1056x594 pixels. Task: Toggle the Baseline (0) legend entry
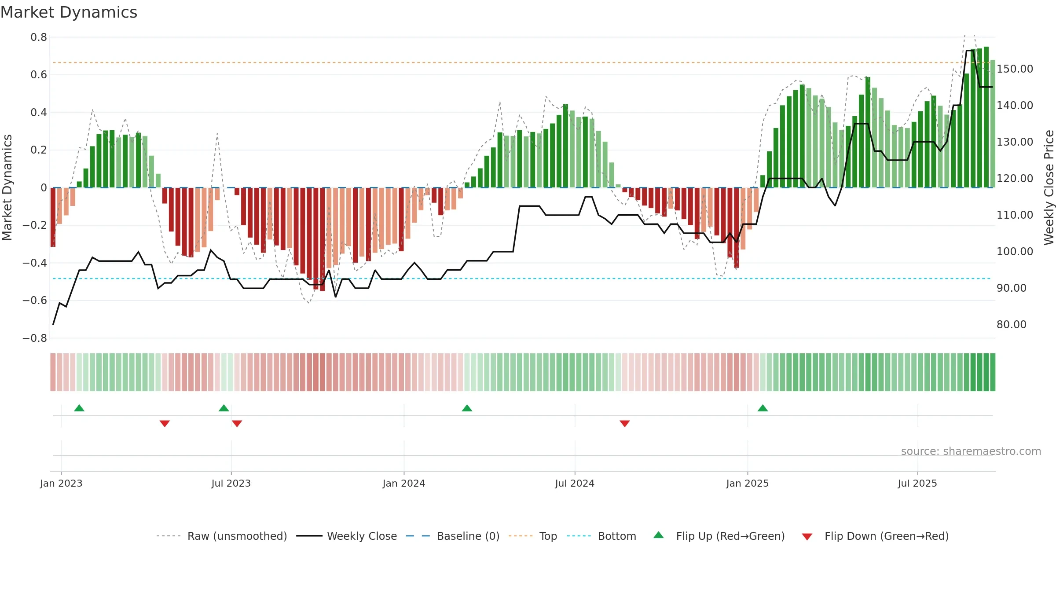tap(453, 536)
